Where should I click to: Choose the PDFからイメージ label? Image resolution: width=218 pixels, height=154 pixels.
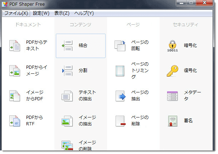[37, 71]
